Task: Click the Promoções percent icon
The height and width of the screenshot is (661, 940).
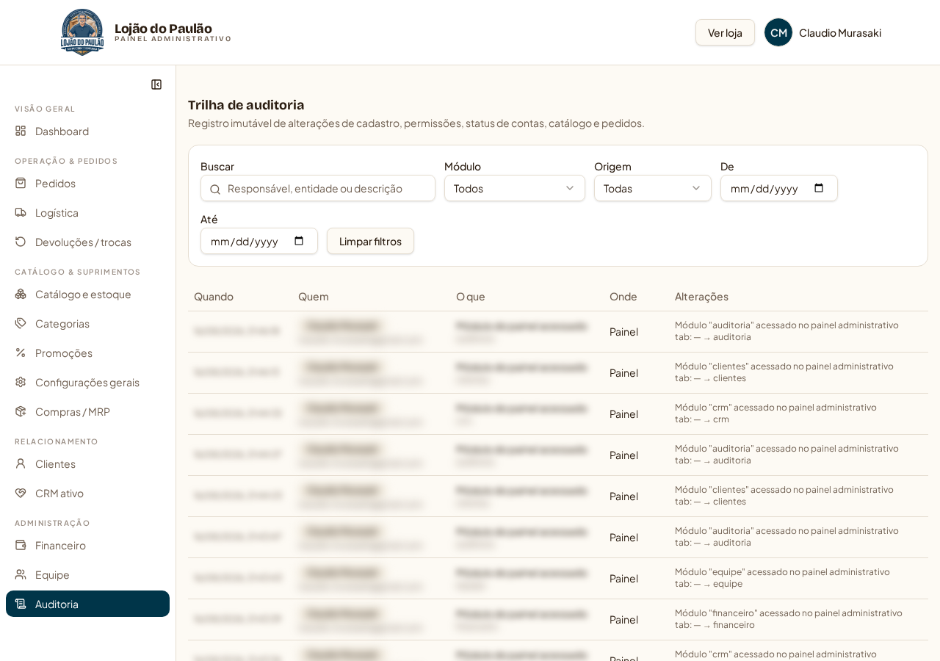Action: pos(21,353)
